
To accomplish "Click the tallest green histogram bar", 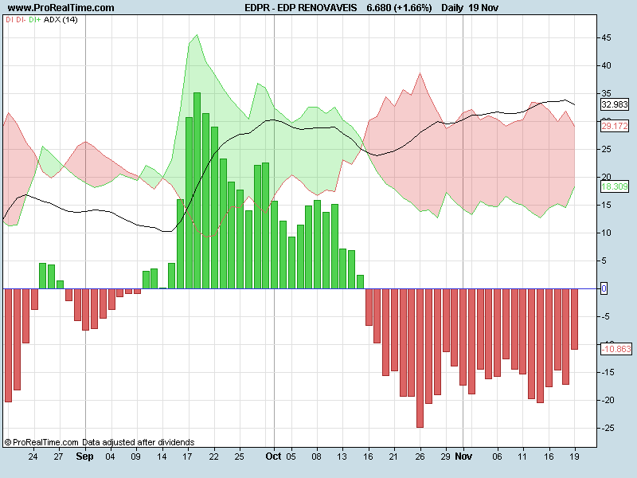I will click(x=197, y=190).
